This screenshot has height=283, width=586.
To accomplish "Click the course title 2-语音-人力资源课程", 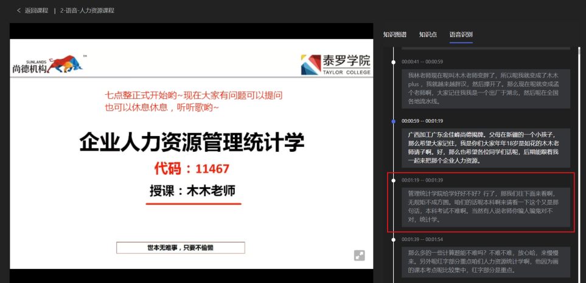I will pyautogui.click(x=87, y=10).
